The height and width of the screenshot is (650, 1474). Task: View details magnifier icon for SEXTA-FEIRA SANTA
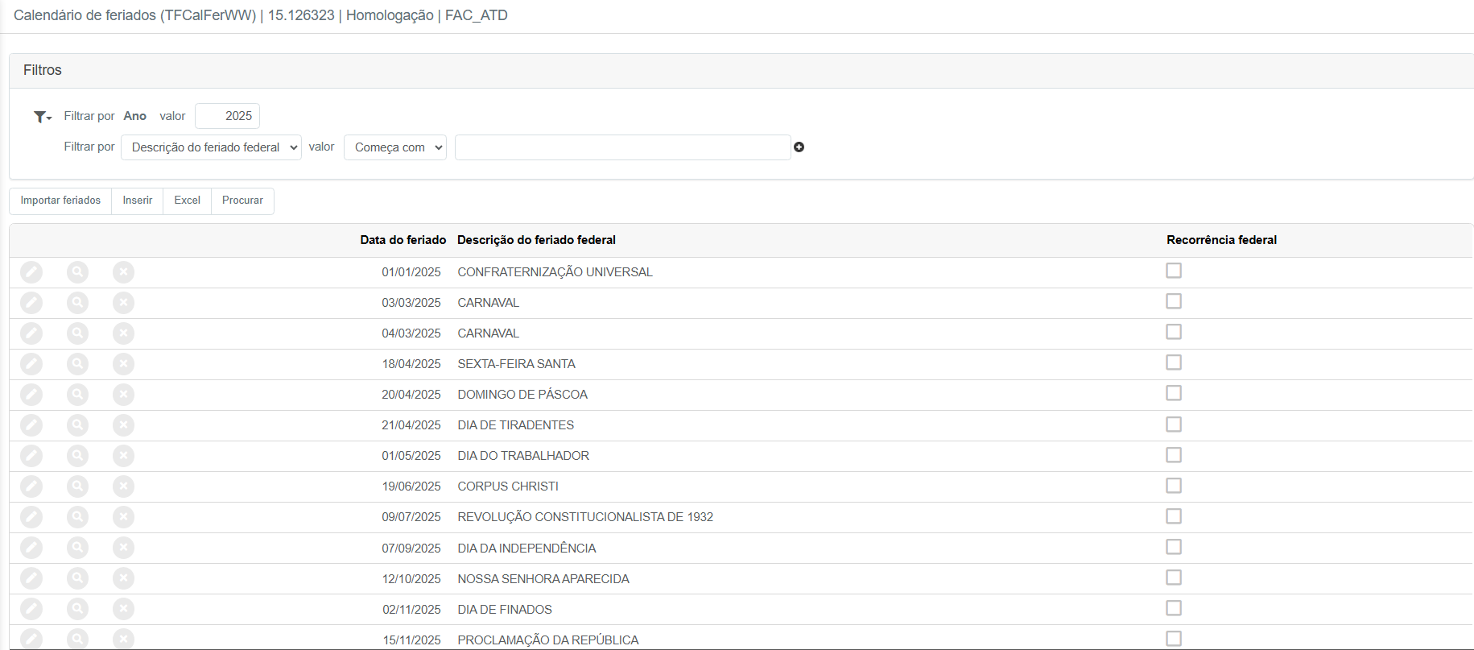click(x=77, y=364)
